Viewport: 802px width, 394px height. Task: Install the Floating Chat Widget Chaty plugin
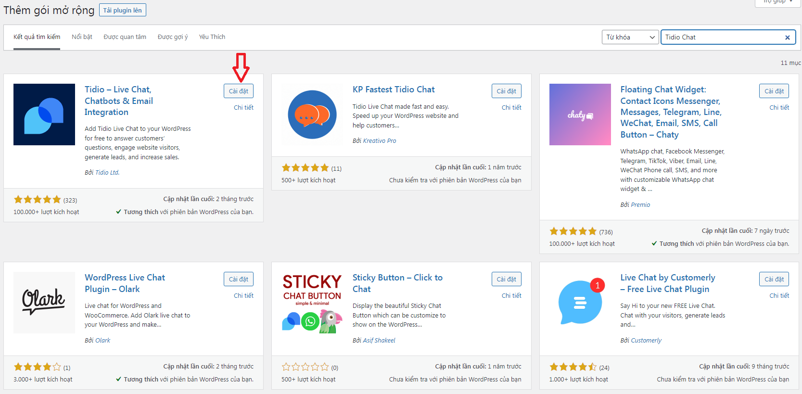pyautogui.click(x=774, y=91)
